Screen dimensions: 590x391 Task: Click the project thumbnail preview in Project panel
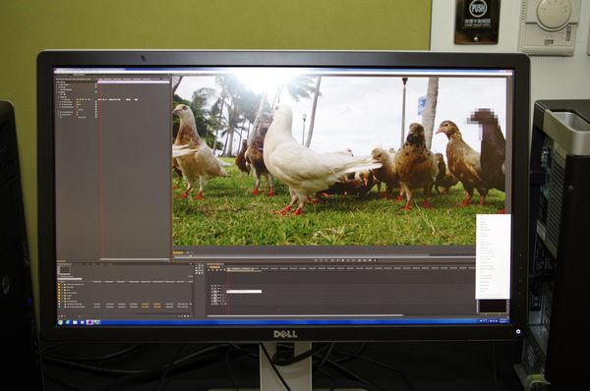[65, 269]
